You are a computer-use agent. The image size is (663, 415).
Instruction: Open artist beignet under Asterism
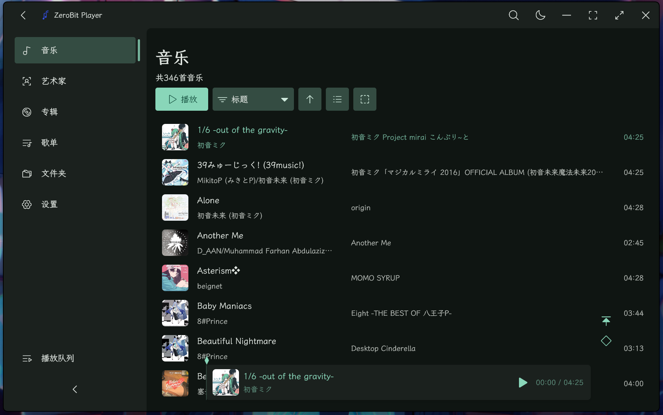(210, 286)
